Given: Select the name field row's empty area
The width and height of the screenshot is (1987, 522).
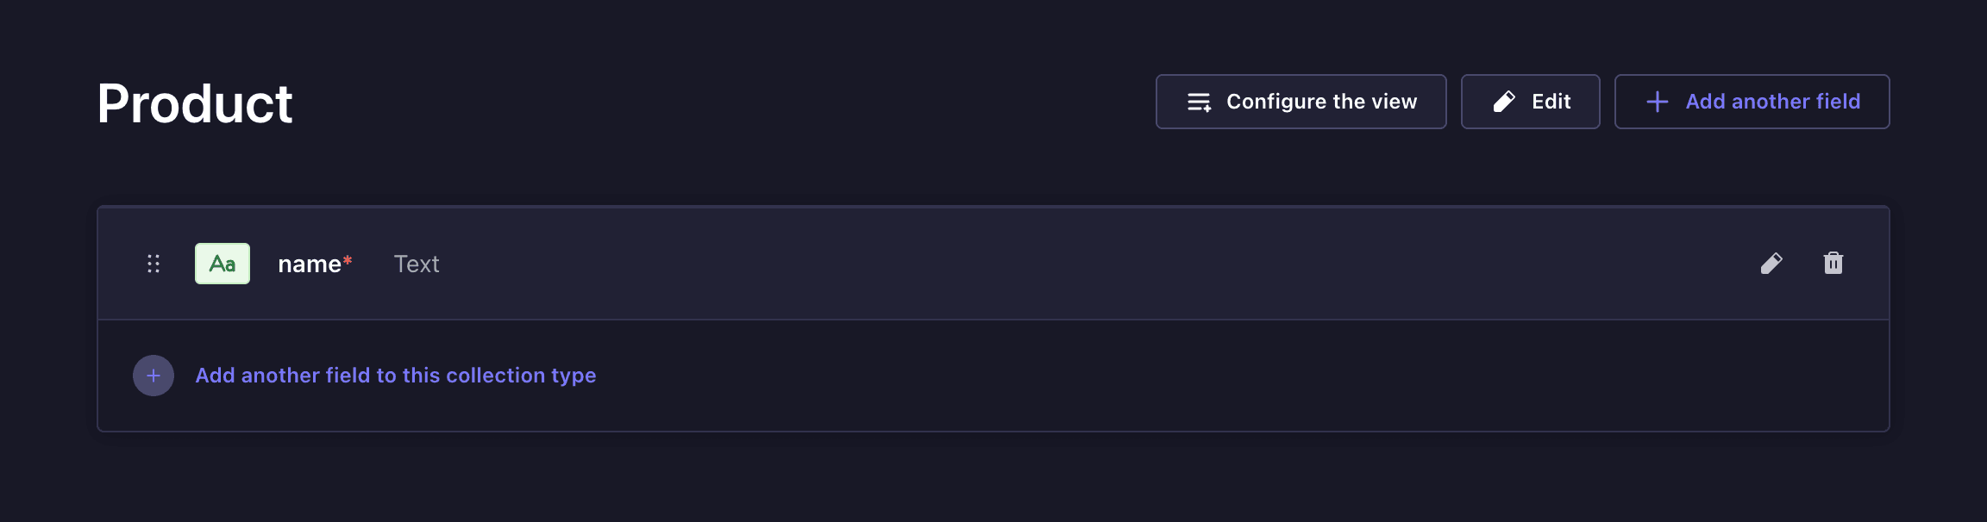Looking at the screenshot, I should point(1095,264).
